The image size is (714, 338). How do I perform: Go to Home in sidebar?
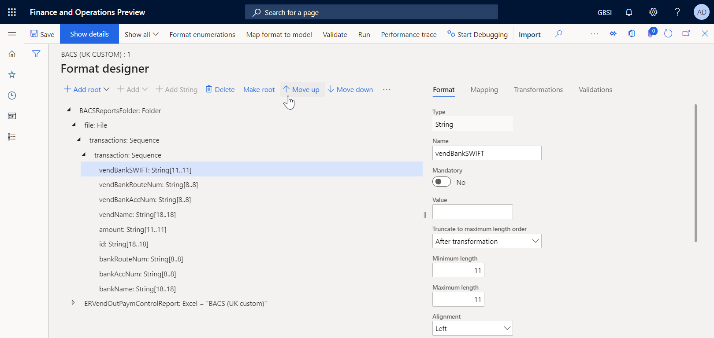tap(12, 54)
